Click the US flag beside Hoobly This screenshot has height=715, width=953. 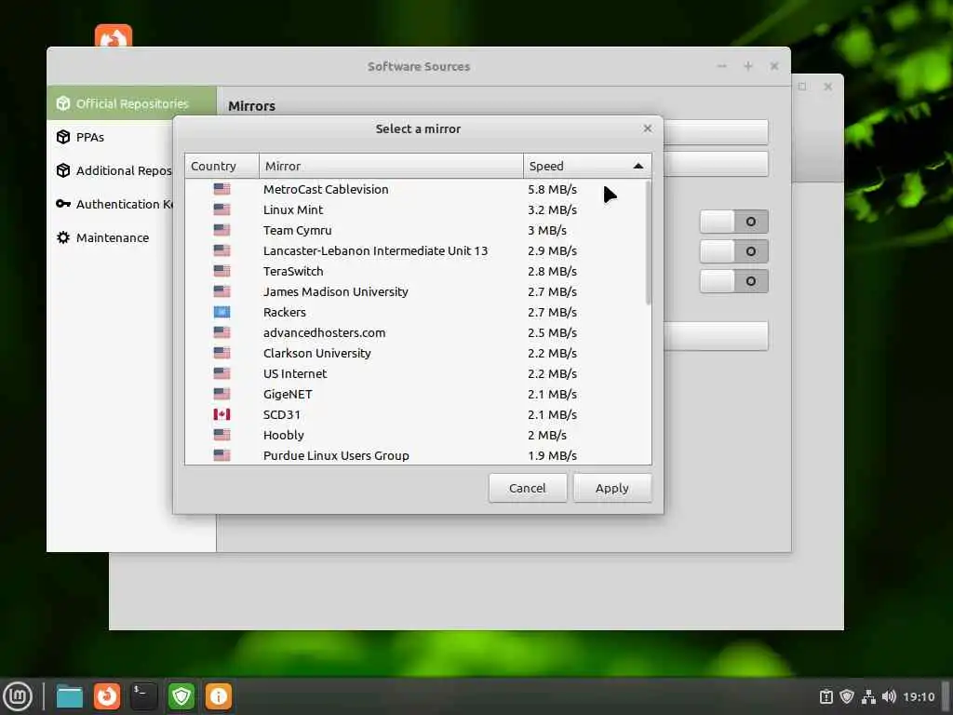[221, 435]
